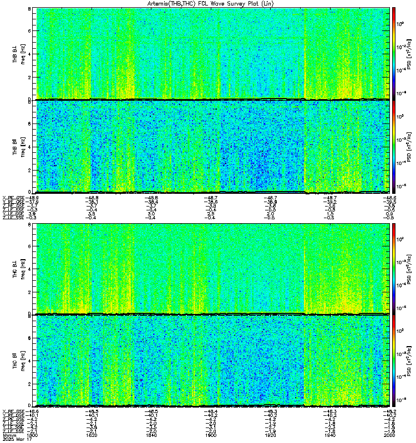This screenshot has height=443, width=416.
Task: Click the THC B⊥ panel color bar
Action: [x=394, y=269]
